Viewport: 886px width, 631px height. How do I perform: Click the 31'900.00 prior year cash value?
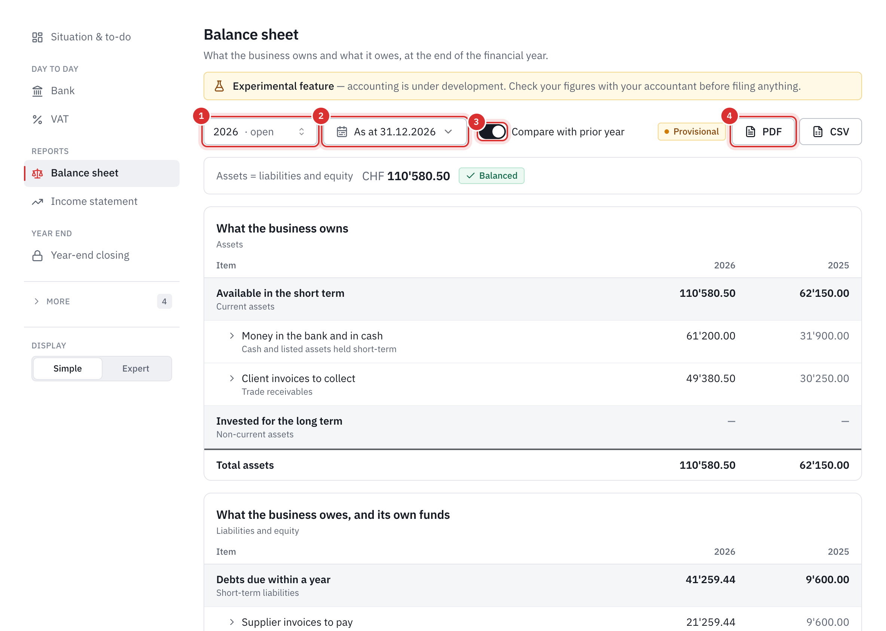[x=824, y=336]
